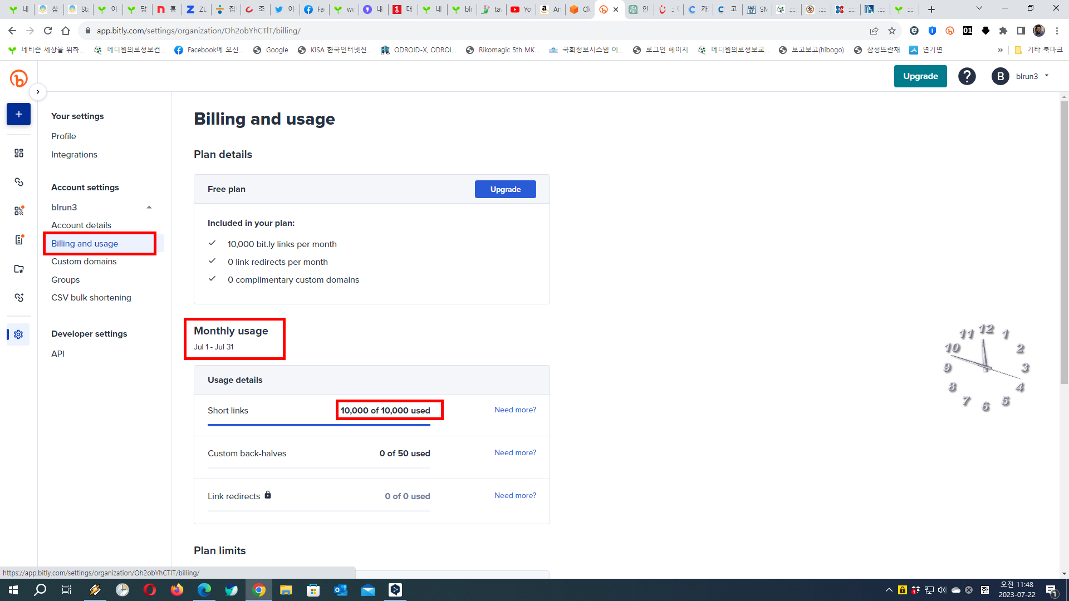Click the browser home icon
Viewport: 1069px width, 601px height.
pos(66,31)
